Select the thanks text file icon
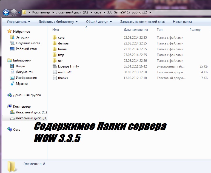The height and width of the screenshot is (173, 211). (55, 78)
